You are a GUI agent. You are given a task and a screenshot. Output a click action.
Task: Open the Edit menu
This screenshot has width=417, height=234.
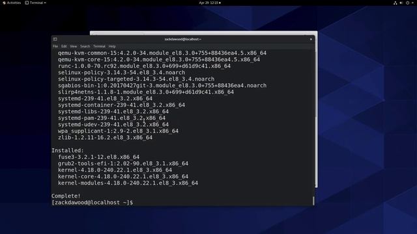tap(64, 46)
